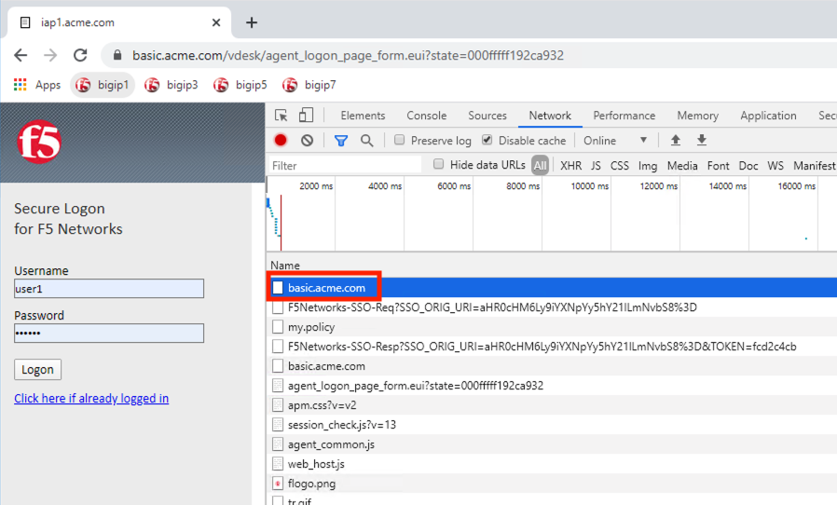Image resolution: width=837 pixels, height=505 pixels.
Task: Check Hide data URLs
Action: [439, 164]
